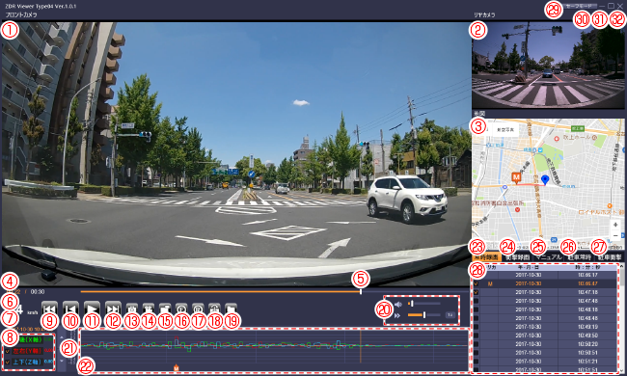Mute audio with the speaker icon

pyautogui.click(x=398, y=305)
